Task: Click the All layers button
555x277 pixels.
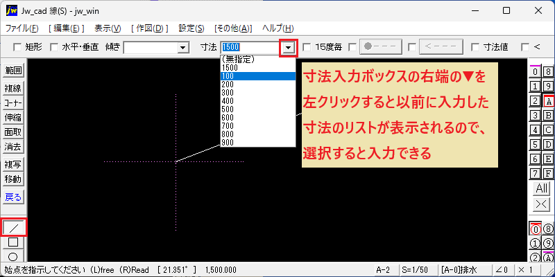Action: point(542,188)
